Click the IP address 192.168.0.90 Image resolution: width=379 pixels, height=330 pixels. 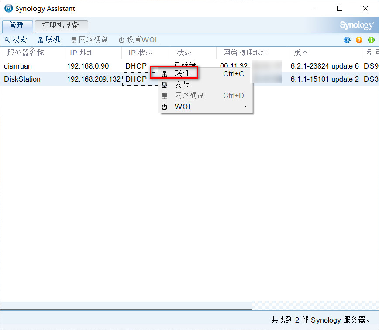[88, 66]
